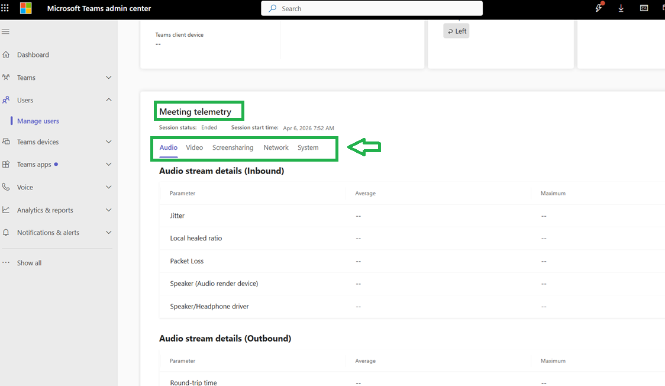Open the lightning bolt notifications icon

599,8
